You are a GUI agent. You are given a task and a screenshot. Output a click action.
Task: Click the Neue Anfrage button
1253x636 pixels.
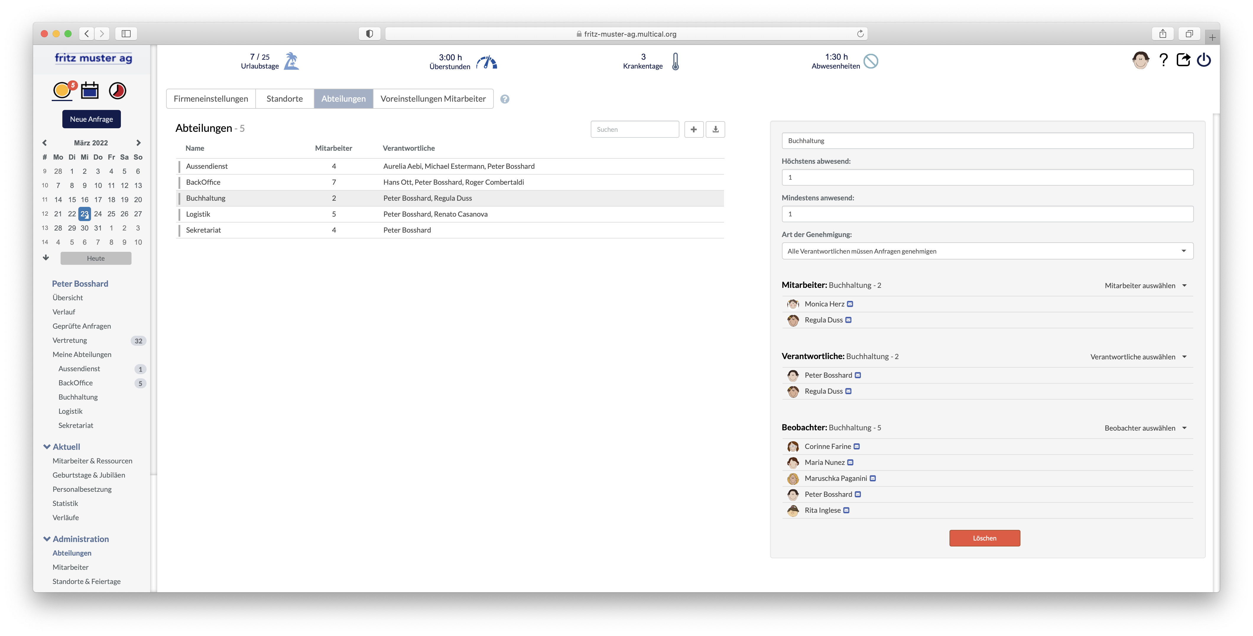coord(91,119)
